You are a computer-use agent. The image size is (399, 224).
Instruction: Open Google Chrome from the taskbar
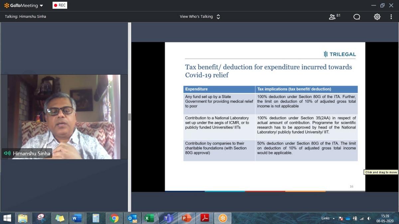tap(114, 218)
